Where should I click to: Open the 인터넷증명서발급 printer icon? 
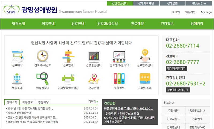click(x=68, y=79)
